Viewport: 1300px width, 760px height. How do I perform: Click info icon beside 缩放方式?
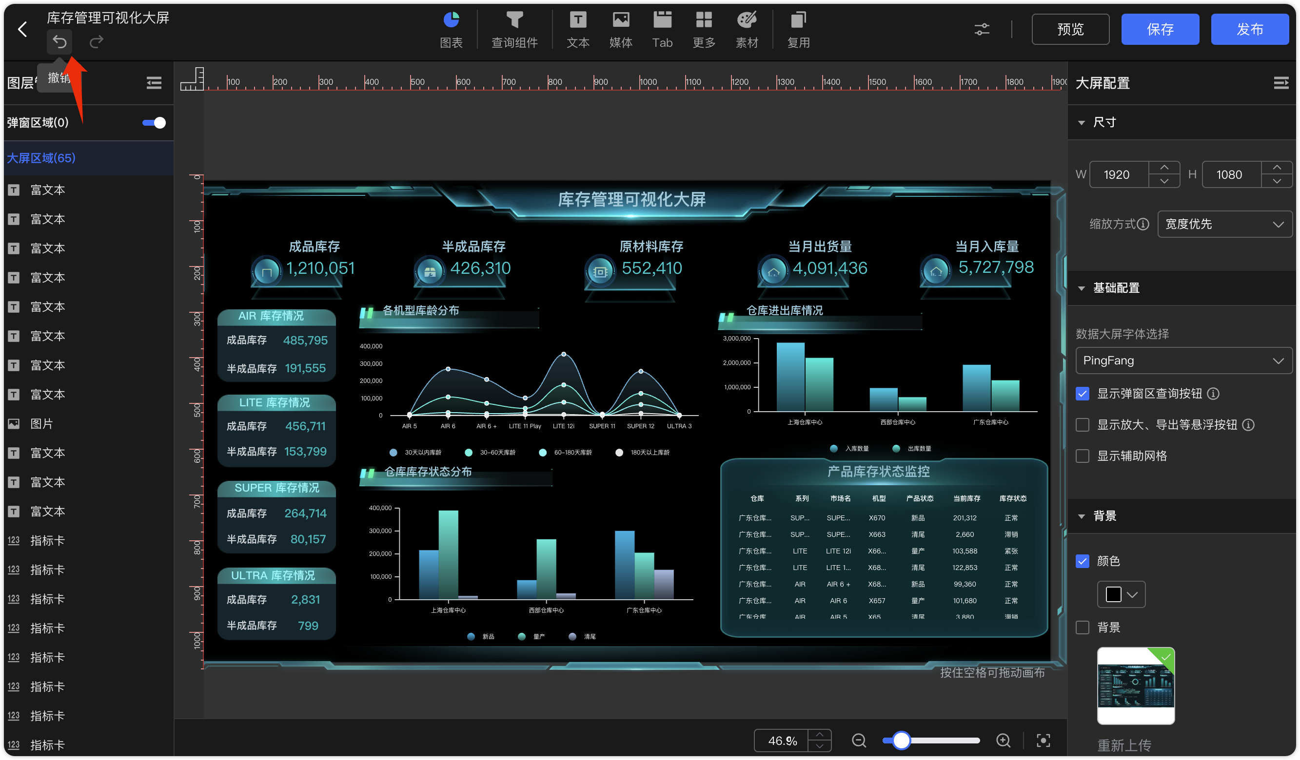tap(1143, 224)
